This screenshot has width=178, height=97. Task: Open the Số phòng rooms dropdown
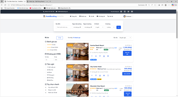coord(110,27)
